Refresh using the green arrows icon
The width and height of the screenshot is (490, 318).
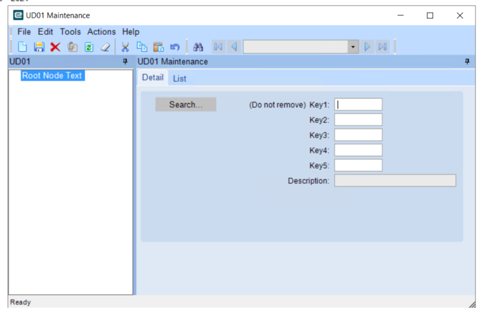coord(89,47)
